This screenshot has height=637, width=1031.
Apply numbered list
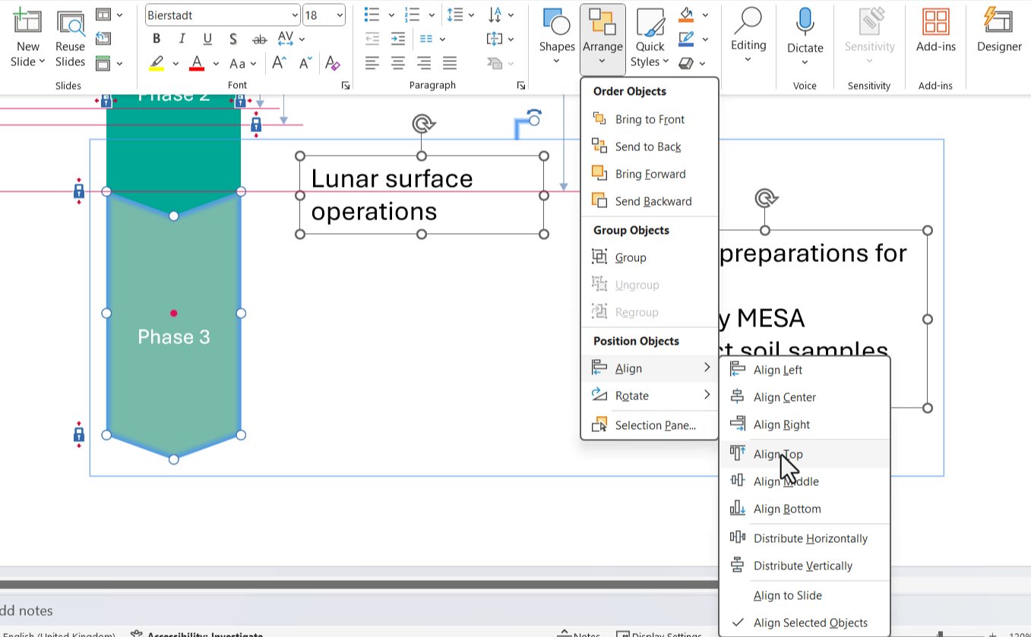point(412,14)
